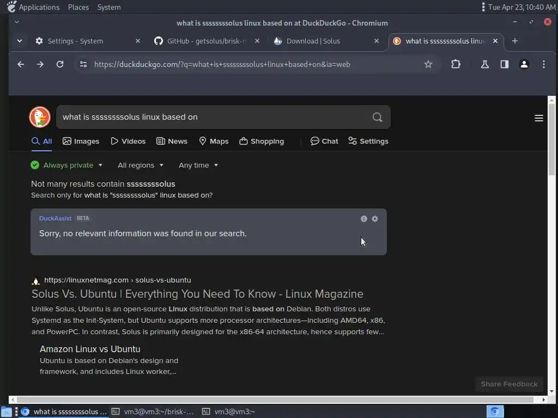The height and width of the screenshot is (418, 558).
Task: Open DuckDuckGo Chat
Action: 324,142
